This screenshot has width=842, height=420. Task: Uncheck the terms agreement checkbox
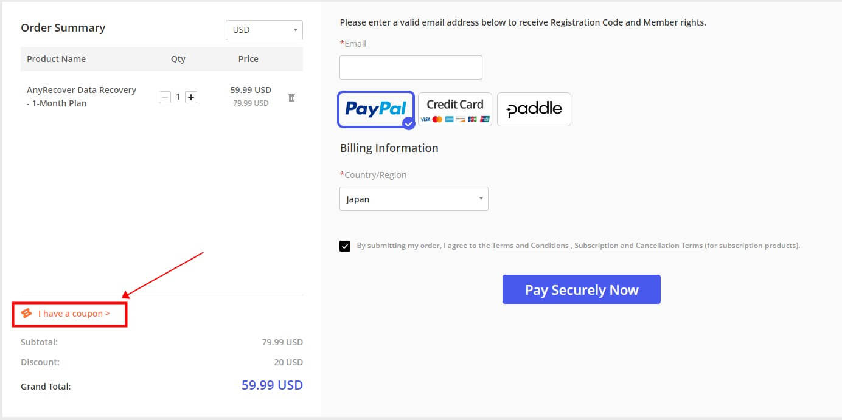click(345, 246)
